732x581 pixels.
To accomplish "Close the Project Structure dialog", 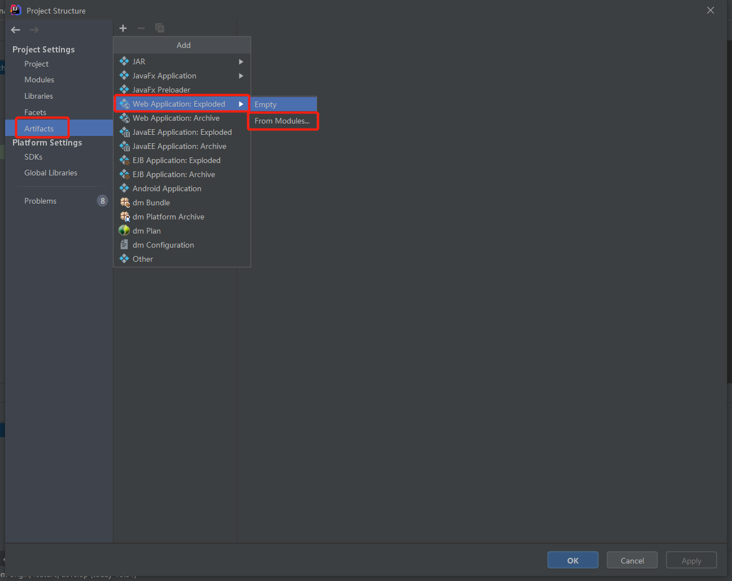I will [711, 10].
